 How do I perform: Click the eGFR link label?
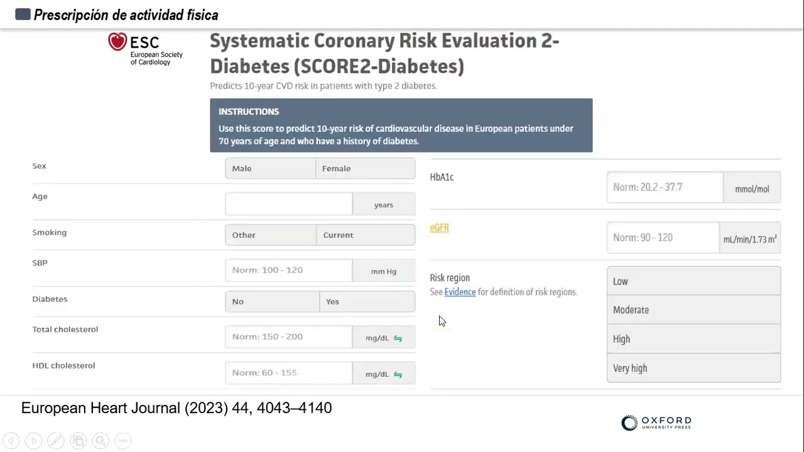point(439,228)
